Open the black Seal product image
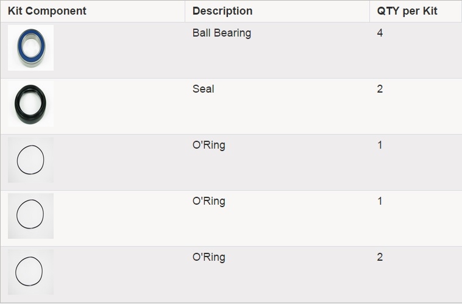Viewport: 462px width, 304px height. click(x=30, y=104)
